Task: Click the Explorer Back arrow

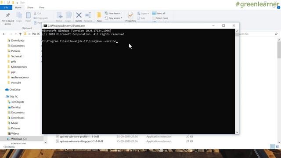Action: (x=4, y=34)
